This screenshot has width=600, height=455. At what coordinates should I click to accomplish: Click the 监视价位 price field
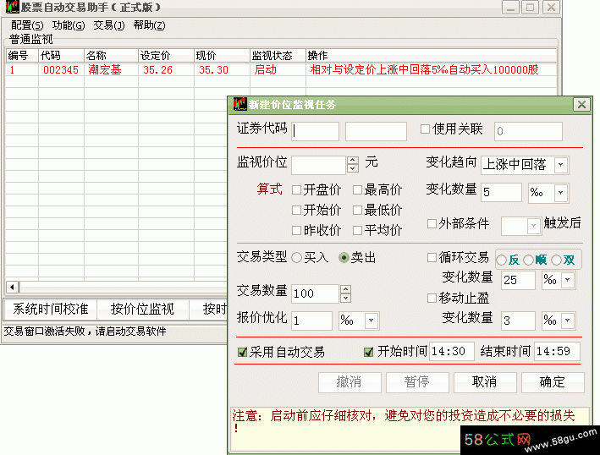tap(319, 165)
